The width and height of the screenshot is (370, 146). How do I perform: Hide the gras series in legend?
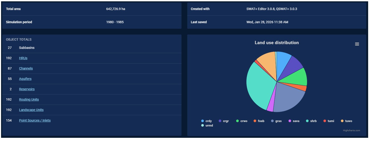[276, 121]
